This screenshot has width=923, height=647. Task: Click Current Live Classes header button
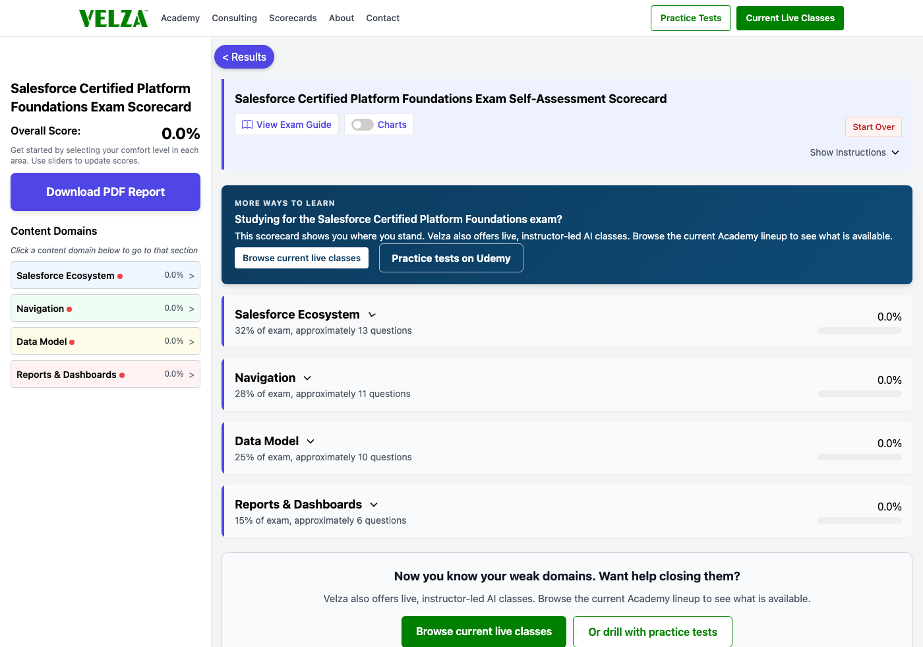[790, 18]
